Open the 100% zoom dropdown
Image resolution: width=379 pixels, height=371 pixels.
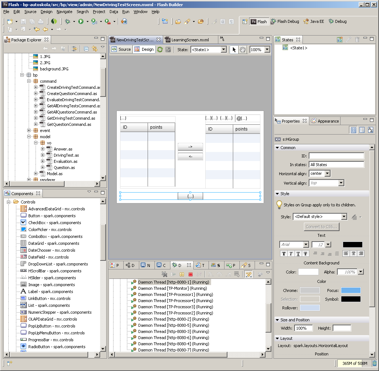267,50
